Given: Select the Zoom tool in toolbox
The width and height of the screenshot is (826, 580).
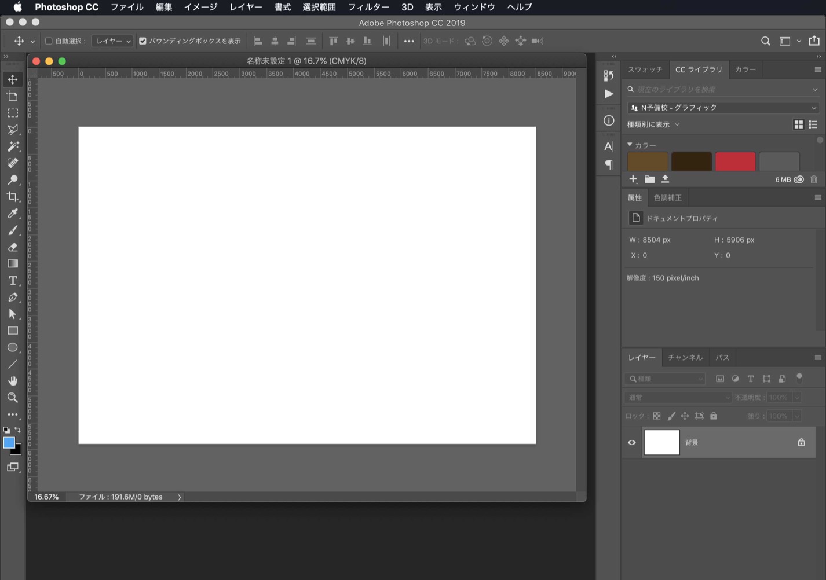Looking at the screenshot, I should [13, 398].
